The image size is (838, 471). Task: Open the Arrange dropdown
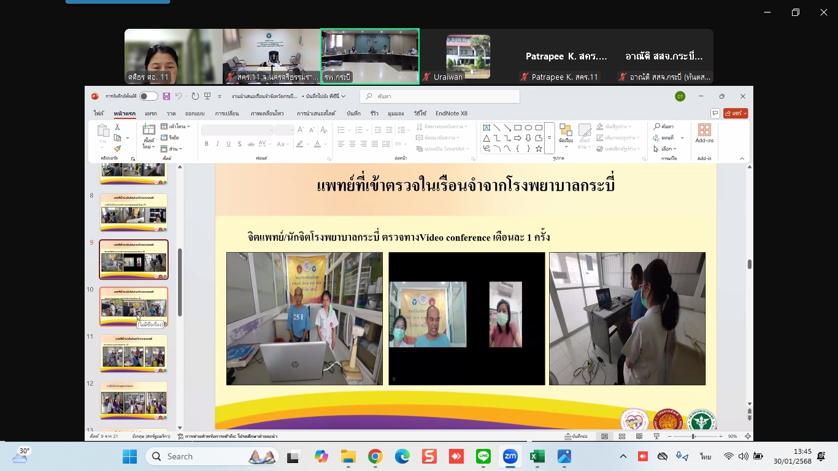tap(566, 136)
